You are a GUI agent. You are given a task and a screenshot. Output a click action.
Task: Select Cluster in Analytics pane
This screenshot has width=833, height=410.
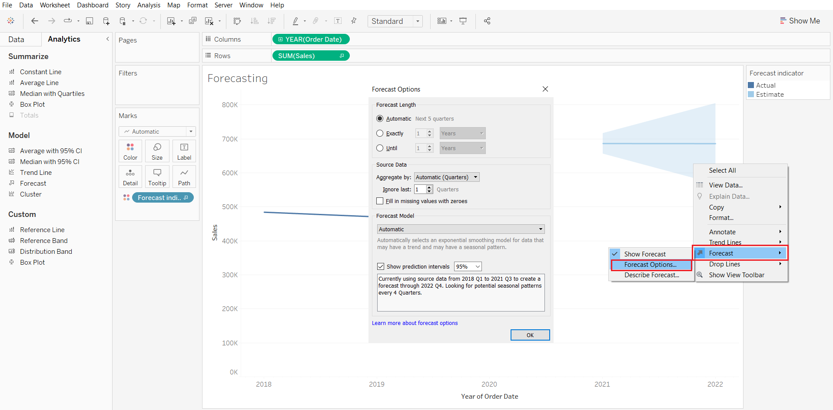31,194
